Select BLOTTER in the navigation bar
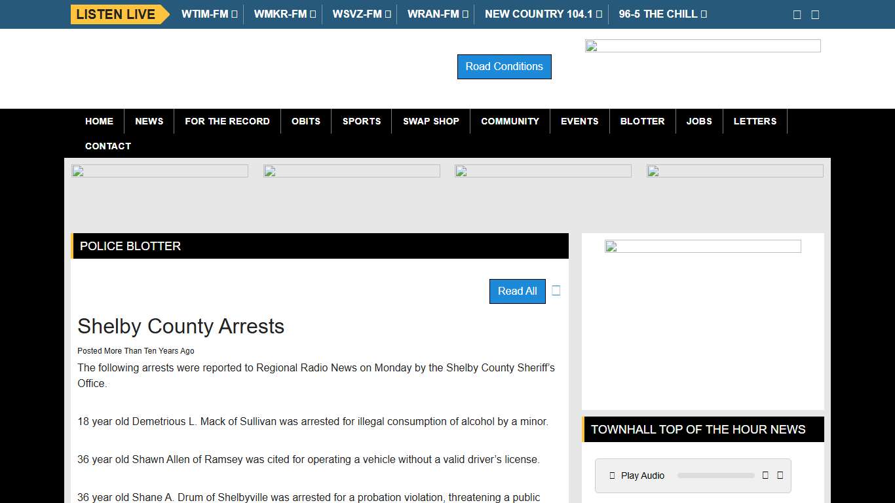 click(642, 121)
